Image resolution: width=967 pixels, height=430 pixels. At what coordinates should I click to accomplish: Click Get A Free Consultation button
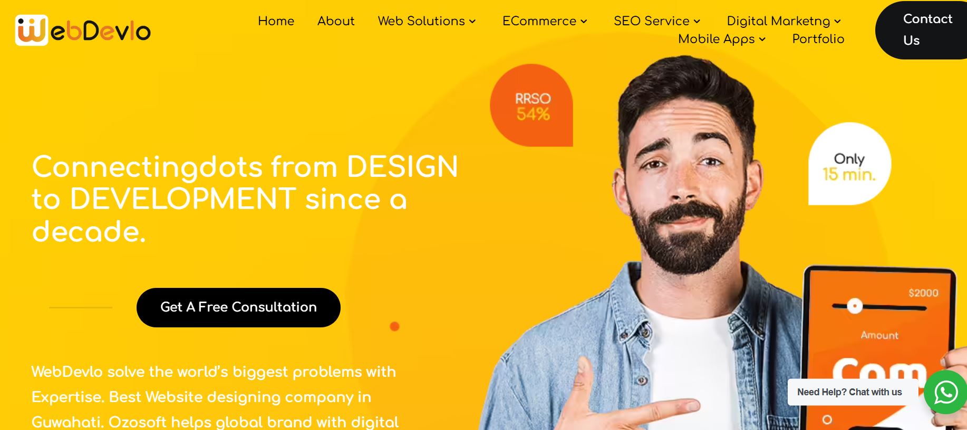238,307
